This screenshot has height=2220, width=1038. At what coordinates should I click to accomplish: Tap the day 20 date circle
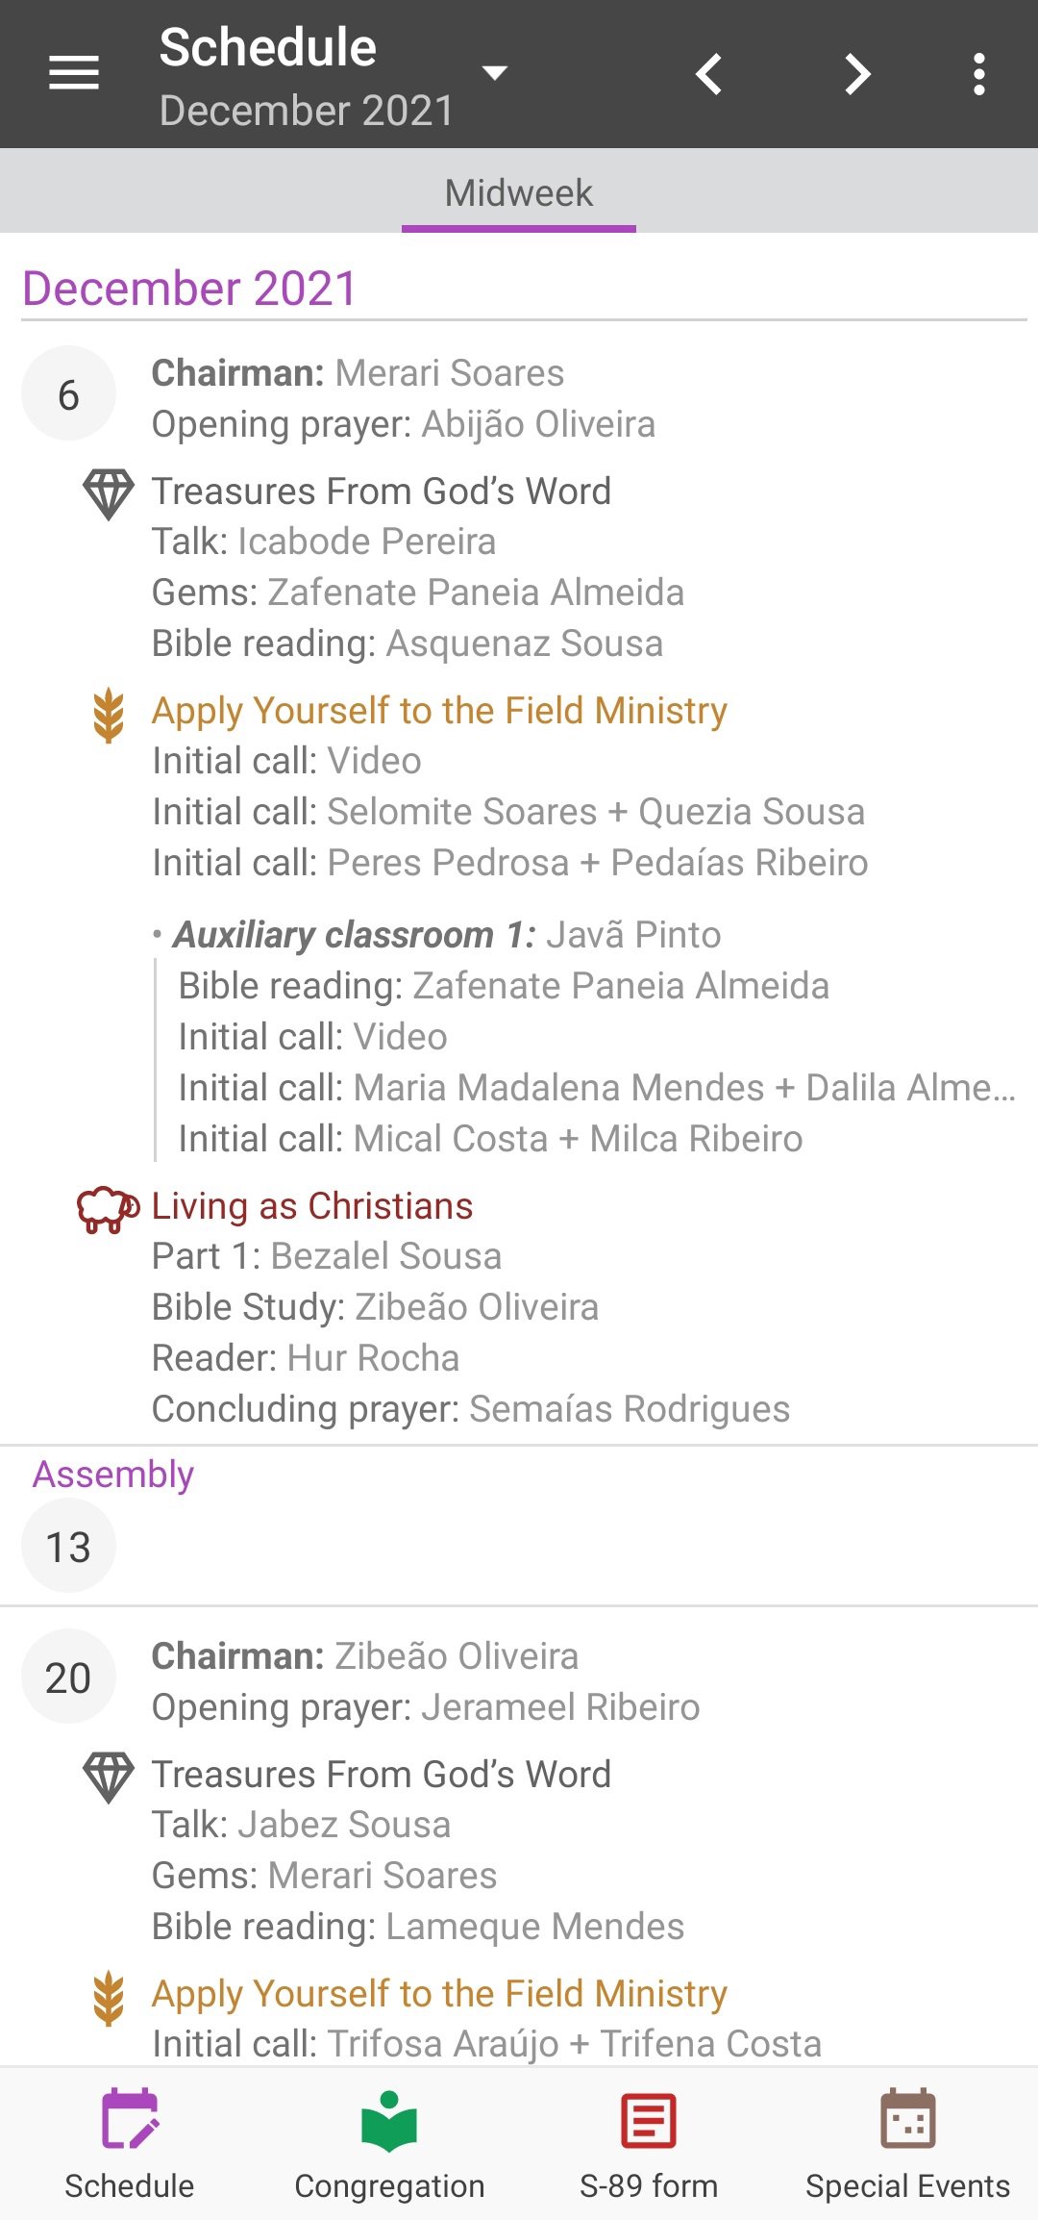pyautogui.click(x=68, y=1677)
